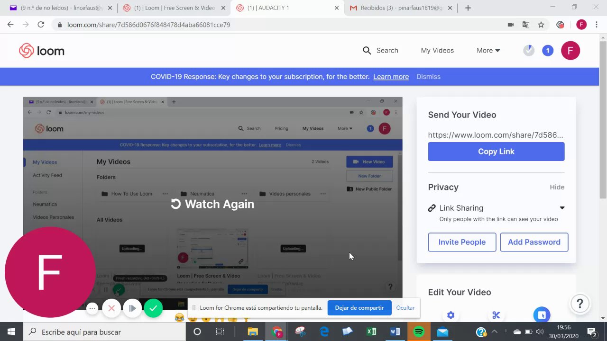This screenshot has height=341, width=607.
Task: Open the Search magnifier in Loom header
Action: click(367, 50)
